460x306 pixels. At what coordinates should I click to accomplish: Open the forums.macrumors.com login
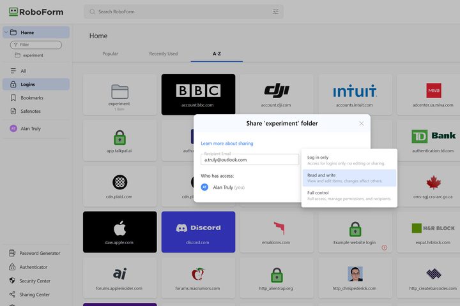[198, 278]
